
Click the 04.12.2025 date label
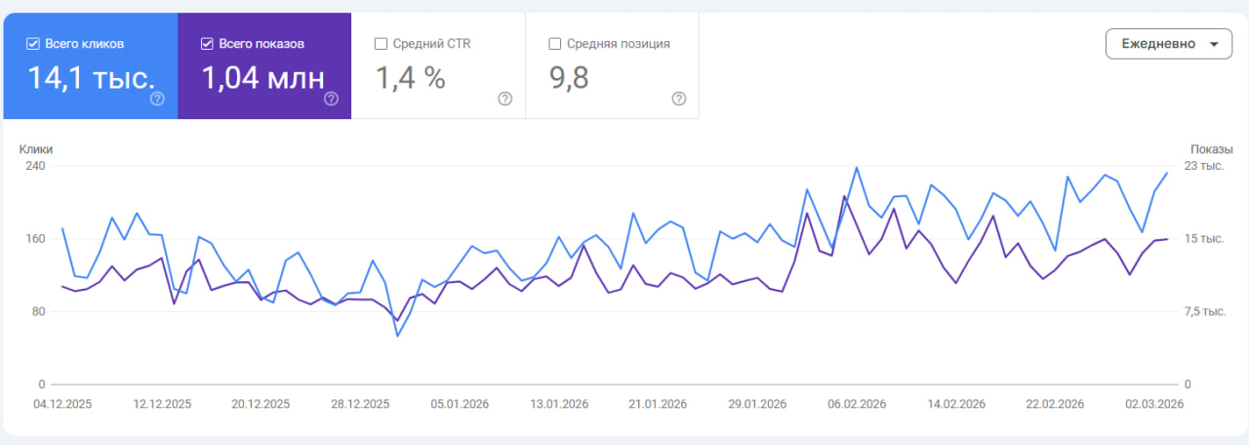point(62,404)
